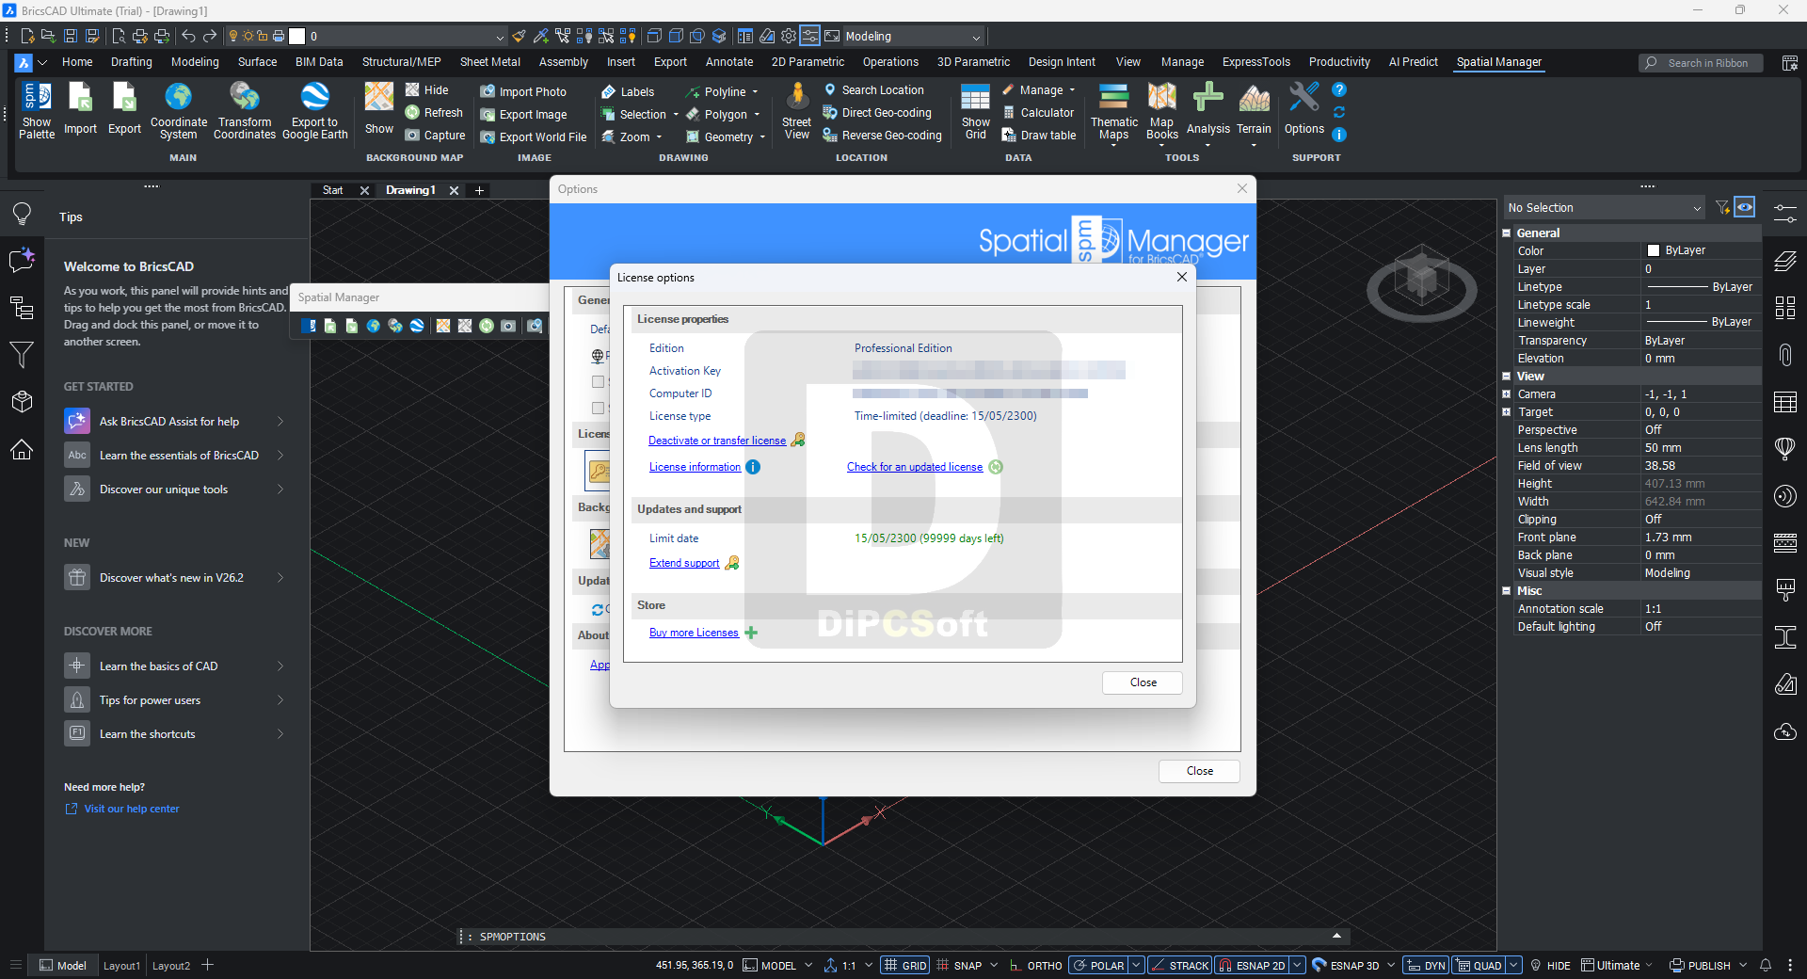Open Street View tool
This screenshot has width=1807, height=979.
(797, 110)
